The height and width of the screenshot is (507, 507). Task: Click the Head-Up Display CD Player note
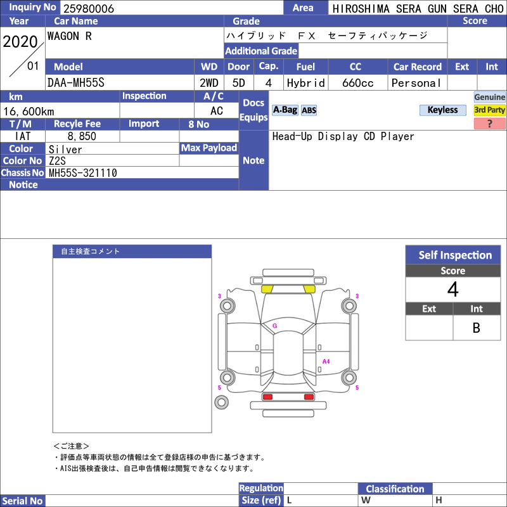coord(343,136)
